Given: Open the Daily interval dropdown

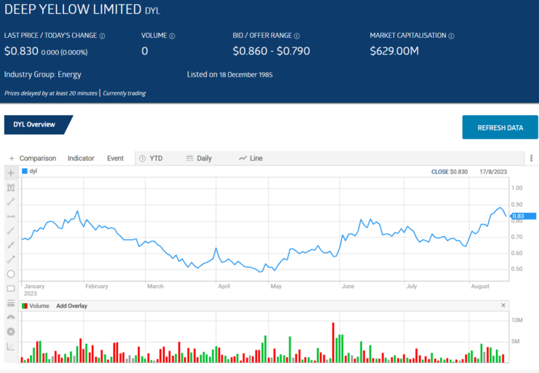Looking at the screenshot, I should click(199, 159).
